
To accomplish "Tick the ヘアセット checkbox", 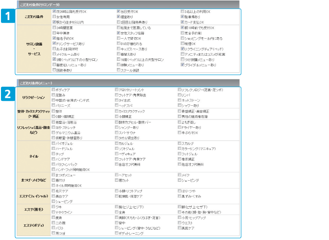I will click(117, 175).
